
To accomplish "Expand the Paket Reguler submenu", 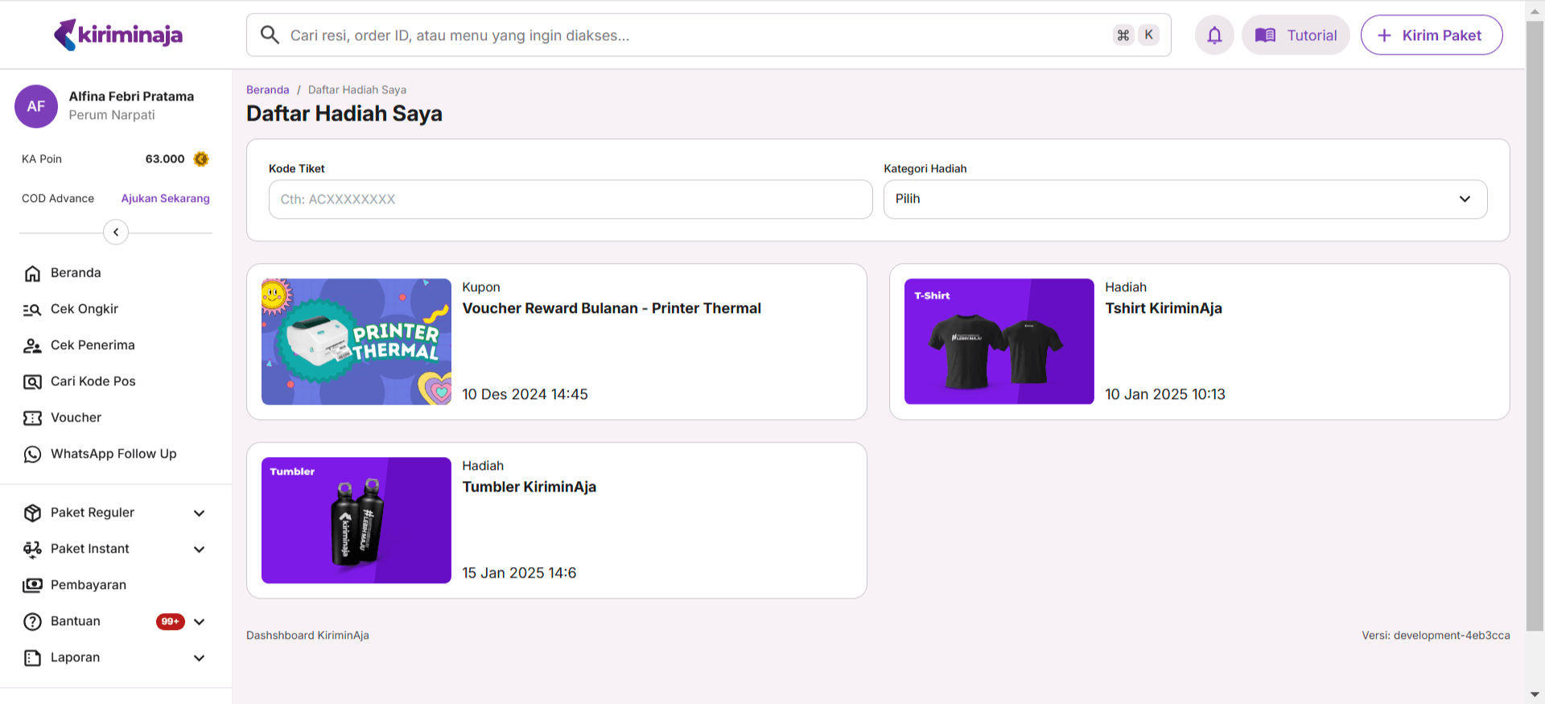I will (199, 513).
